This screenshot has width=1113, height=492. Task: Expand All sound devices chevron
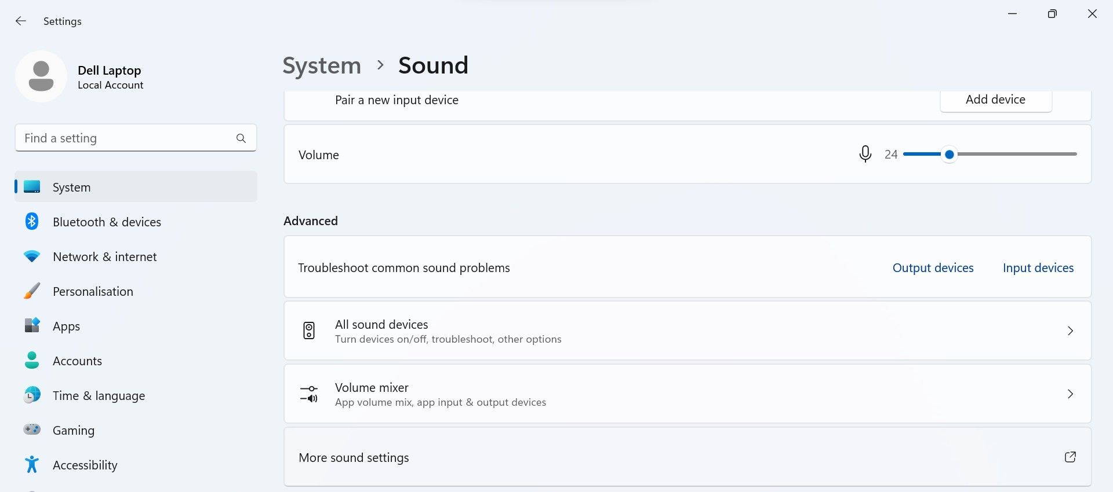pos(1070,331)
